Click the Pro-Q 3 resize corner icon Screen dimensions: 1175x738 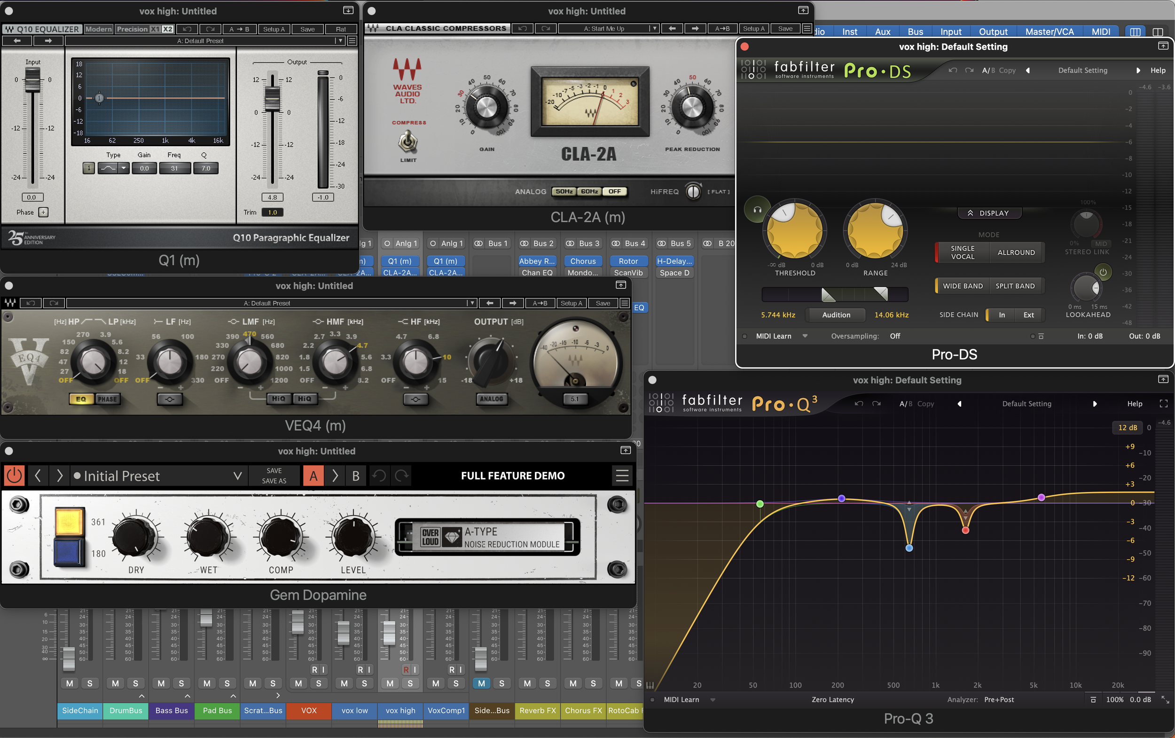(1165, 699)
